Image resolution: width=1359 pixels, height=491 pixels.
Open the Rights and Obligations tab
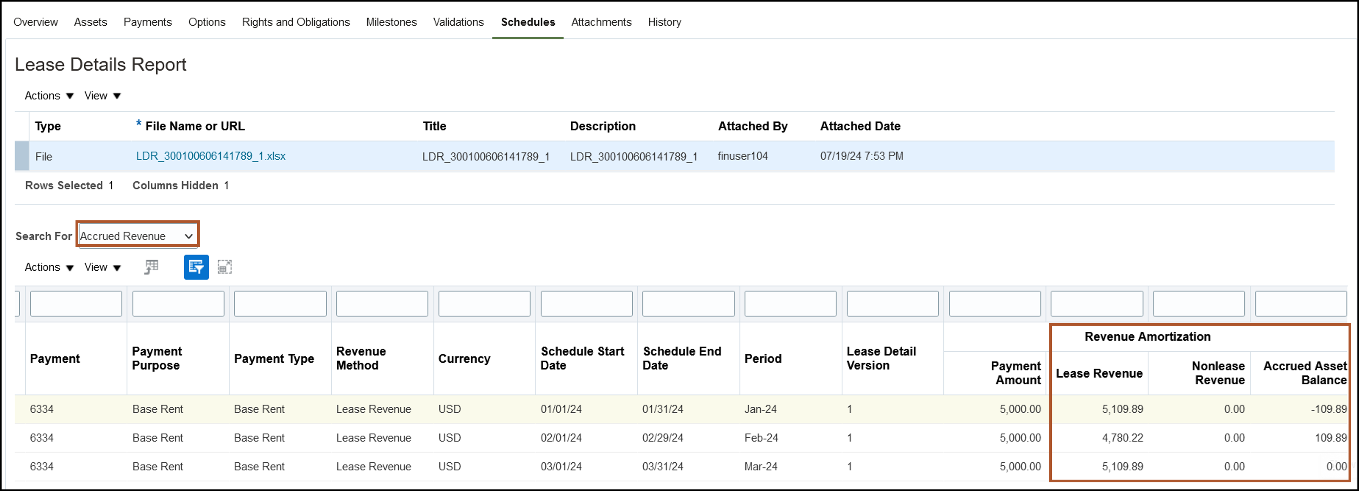coord(296,22)
